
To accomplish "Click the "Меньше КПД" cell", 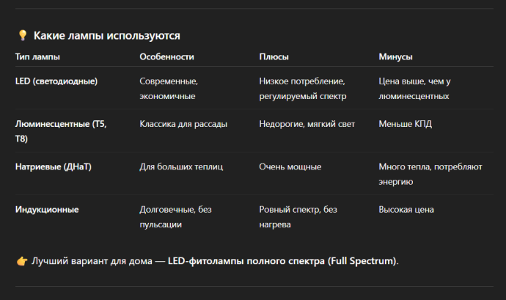I will tap(405, 124).
